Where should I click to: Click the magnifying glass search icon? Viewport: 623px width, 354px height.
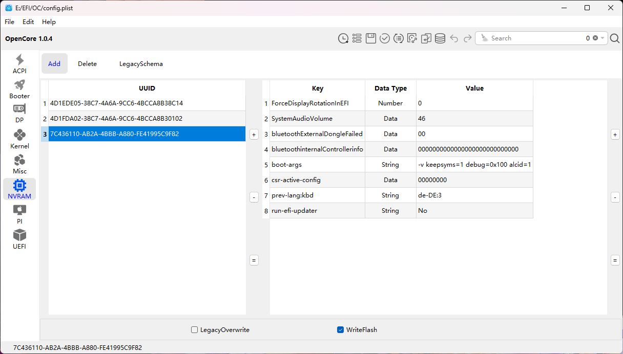pos(615,38)
